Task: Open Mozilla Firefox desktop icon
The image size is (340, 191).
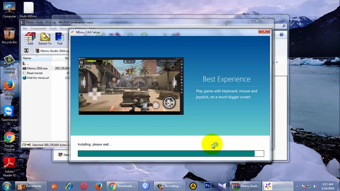Action: coord(9,90)
